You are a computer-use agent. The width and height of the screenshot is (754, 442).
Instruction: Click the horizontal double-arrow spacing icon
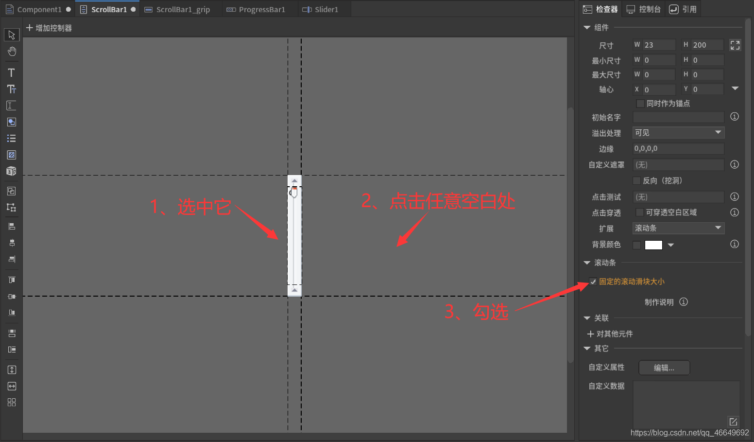click(x=12, y=386)
